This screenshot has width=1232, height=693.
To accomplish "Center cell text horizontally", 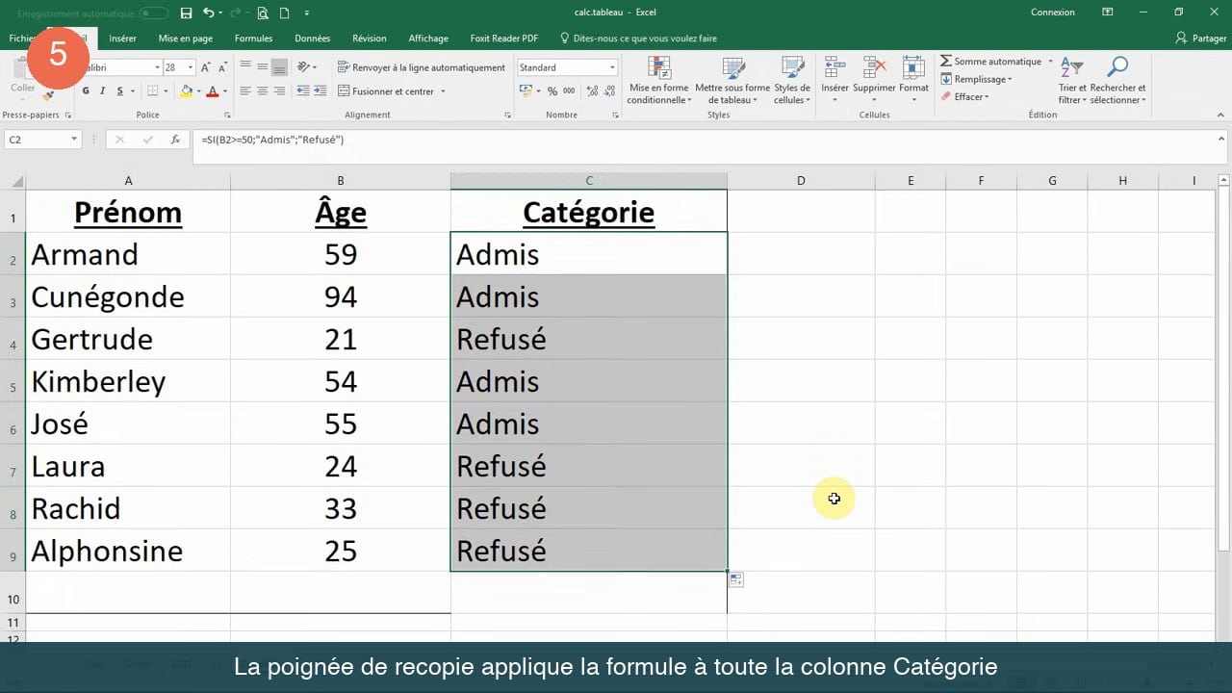I will (262, 91).
